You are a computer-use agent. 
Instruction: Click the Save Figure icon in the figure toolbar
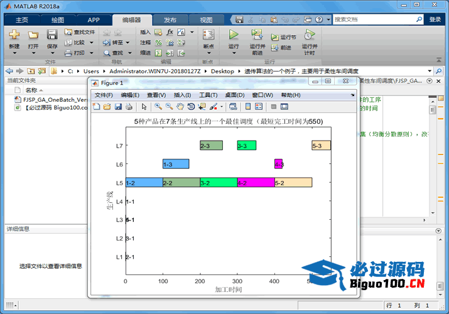click(118, 107)
